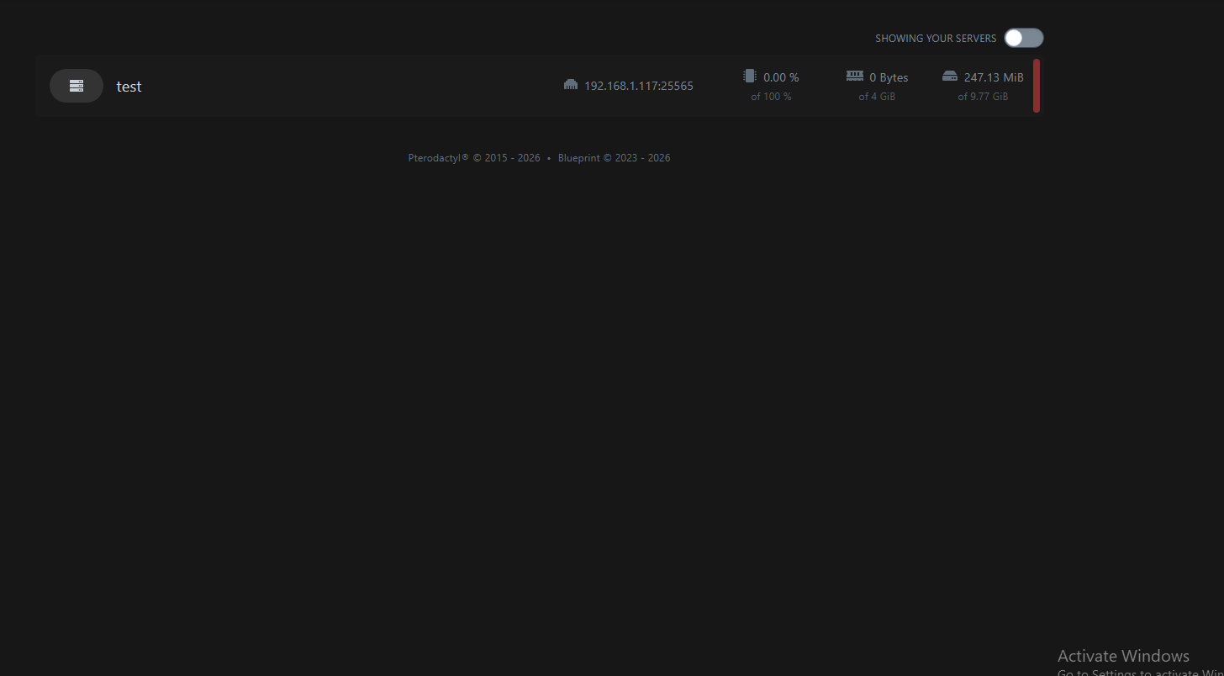Click the red status bar on test row
This screenshot has height=676, width=1224.
[1037, 86]
